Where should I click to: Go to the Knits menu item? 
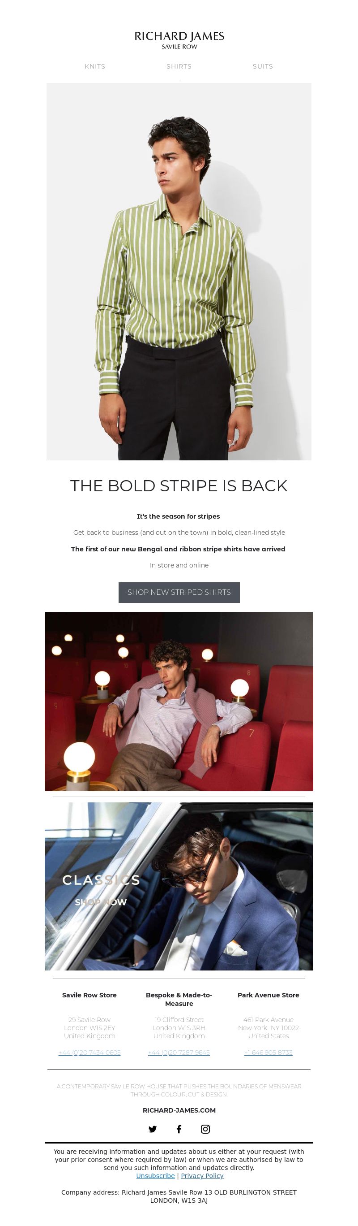tap(95, 66)
